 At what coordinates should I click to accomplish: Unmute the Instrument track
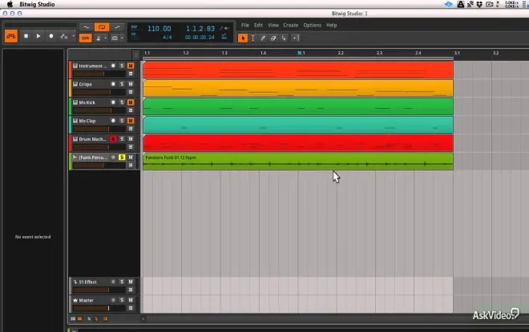click(x=131, y=66)
